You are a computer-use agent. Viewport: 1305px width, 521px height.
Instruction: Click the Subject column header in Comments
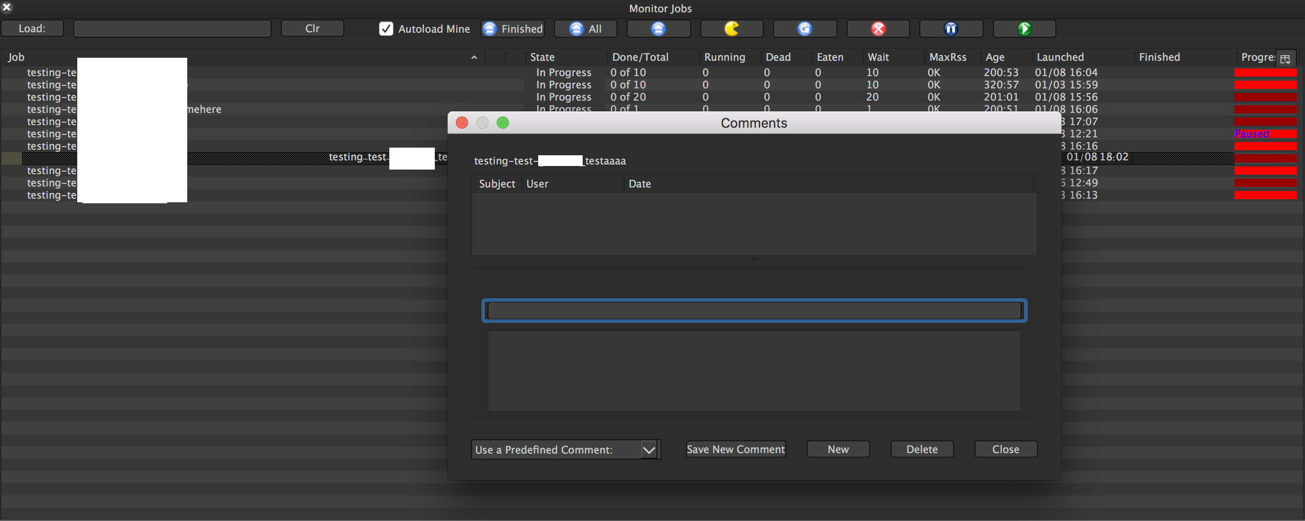point(497,184)
